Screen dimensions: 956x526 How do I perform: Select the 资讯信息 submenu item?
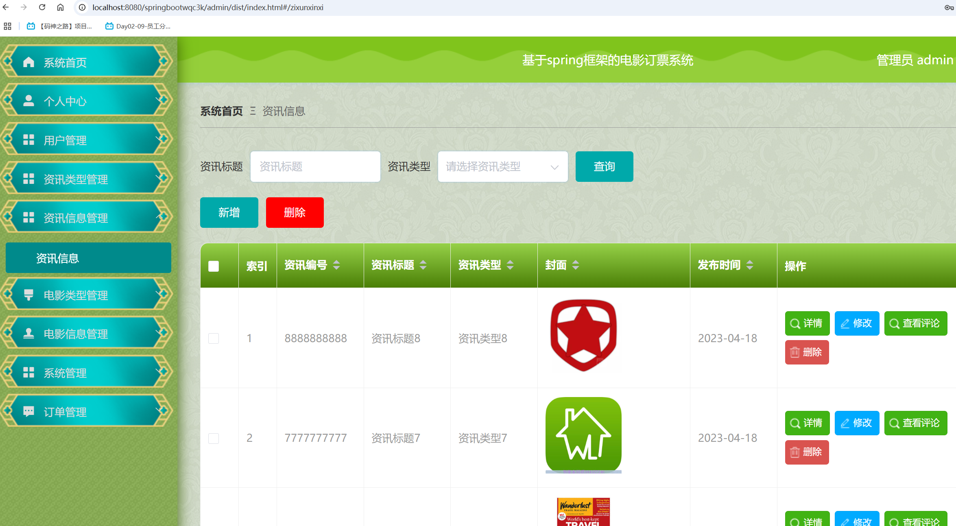point(88,258)
